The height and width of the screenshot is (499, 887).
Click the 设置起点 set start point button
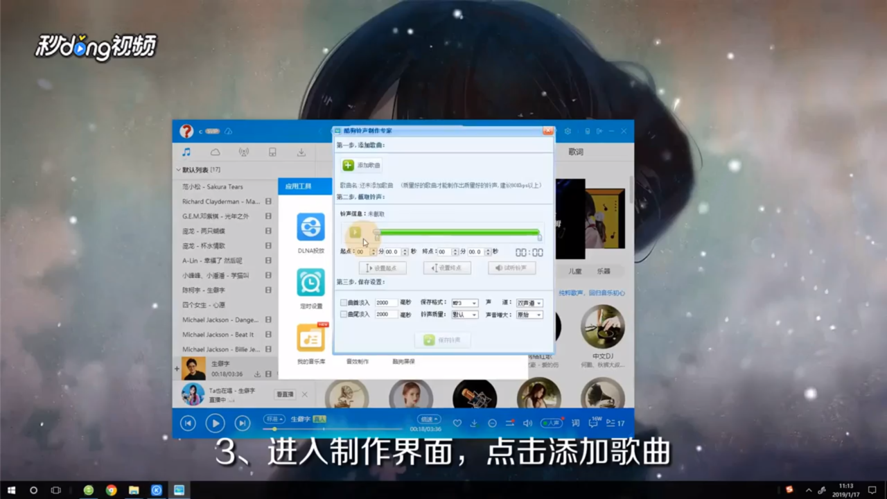click(383, 268)
